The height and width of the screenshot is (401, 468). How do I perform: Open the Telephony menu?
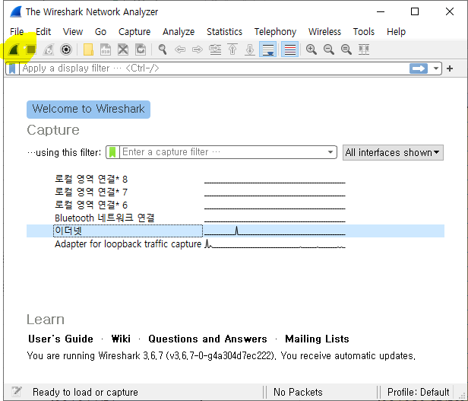pyautogui.click(x=275, y=32)
